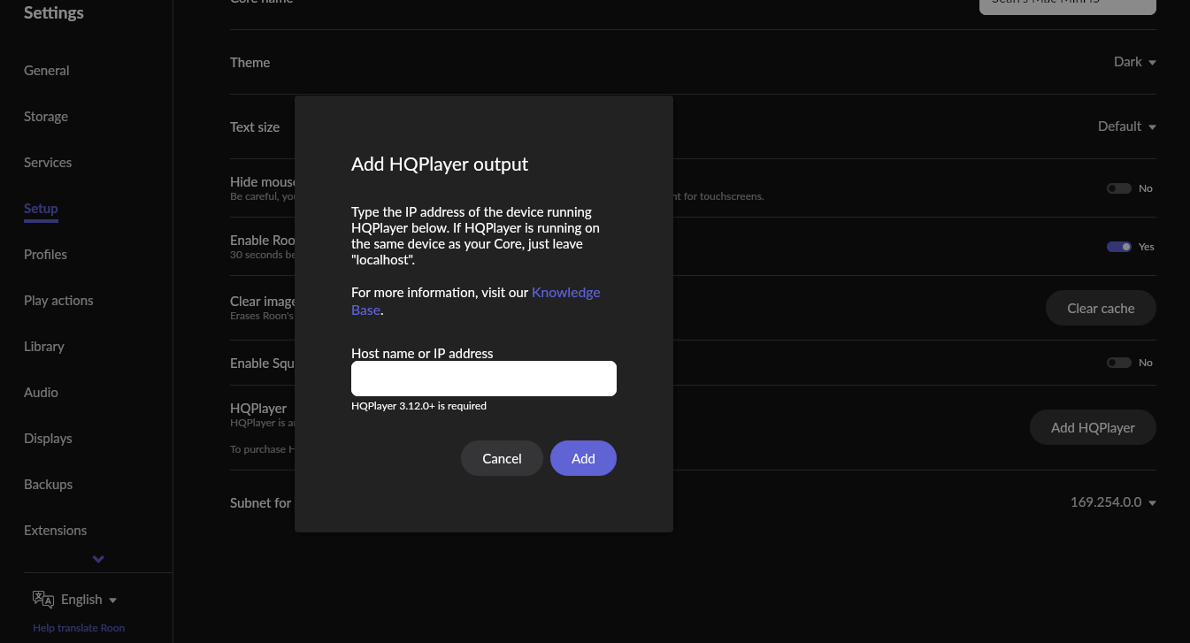
Task: Click the Core name field at top
Action: click(x=1068, y=5)
